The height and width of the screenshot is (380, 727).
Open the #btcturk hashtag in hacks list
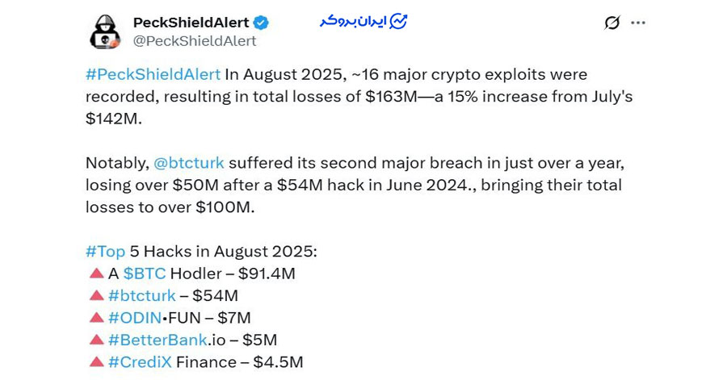pos(141,296)
